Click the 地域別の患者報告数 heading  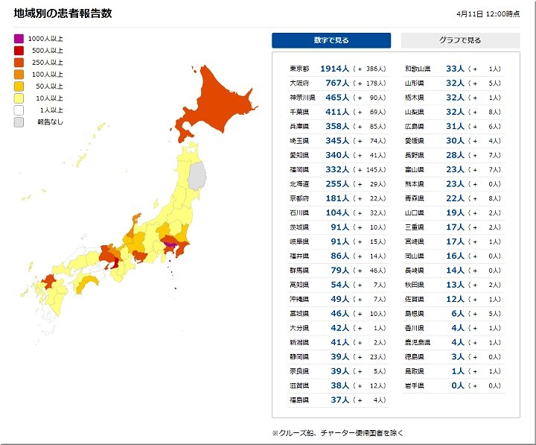click(x=63, y=13)
